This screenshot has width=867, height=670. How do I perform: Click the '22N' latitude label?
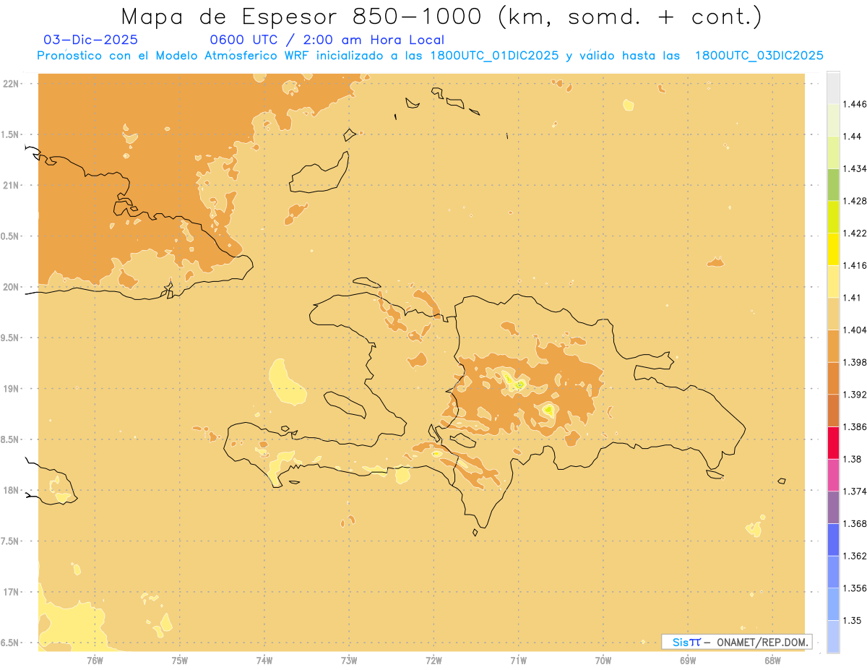[x=11, y=83]
